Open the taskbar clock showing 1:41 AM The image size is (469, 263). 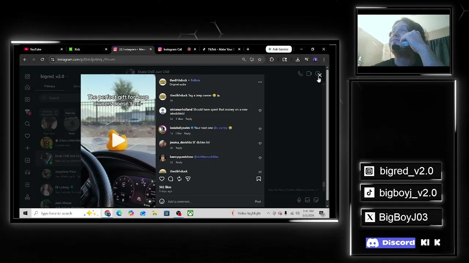(x=308, y=213)
